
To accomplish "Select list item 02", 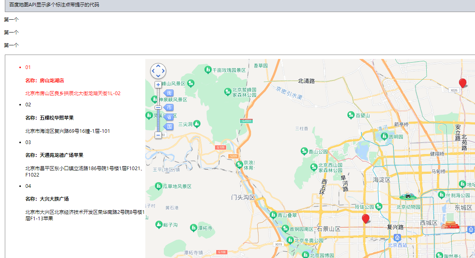I will tap(28, 105).
